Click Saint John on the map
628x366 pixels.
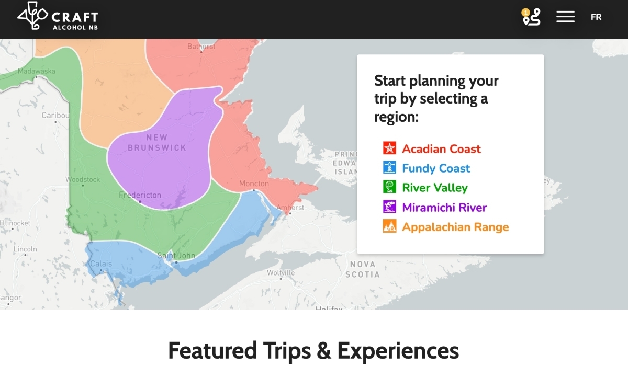(x=176, y=256)
